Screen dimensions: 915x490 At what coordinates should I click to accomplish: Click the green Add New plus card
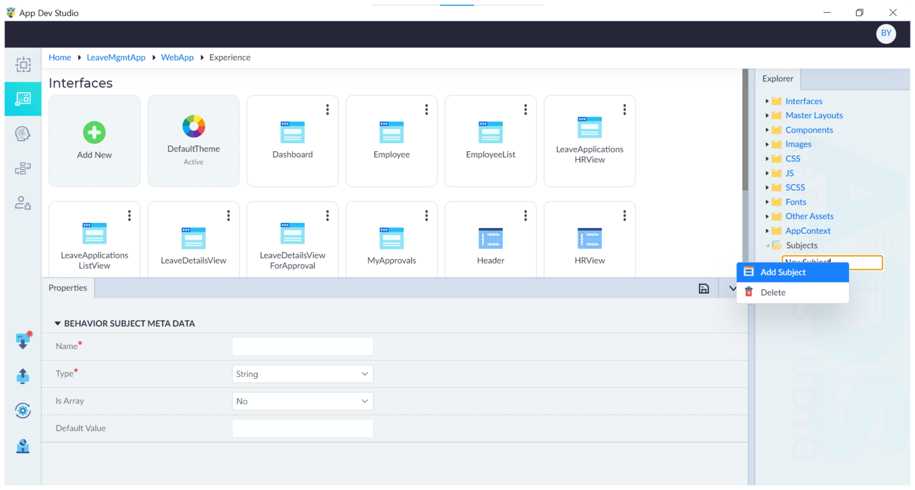(95, 141)
